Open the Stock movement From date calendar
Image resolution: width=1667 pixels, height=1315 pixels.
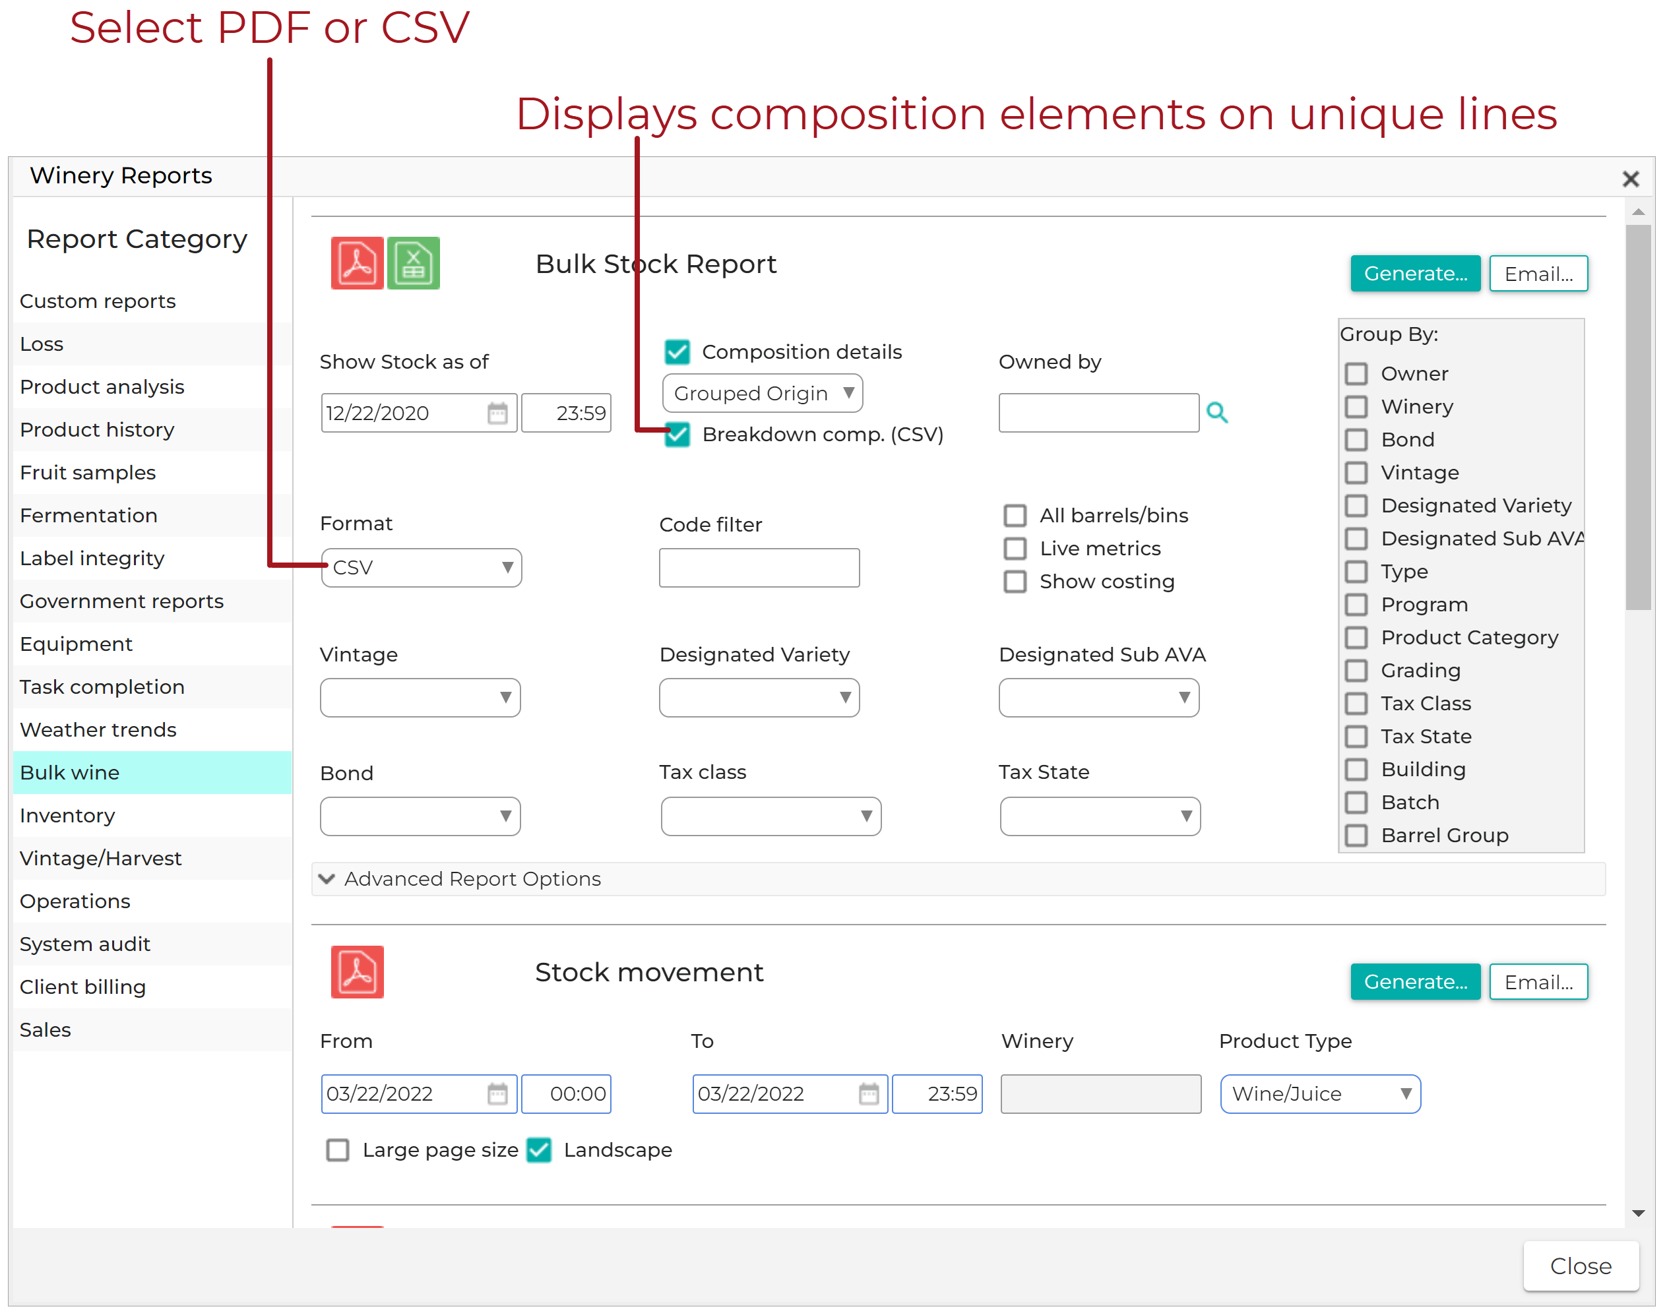coord(498,1095)
